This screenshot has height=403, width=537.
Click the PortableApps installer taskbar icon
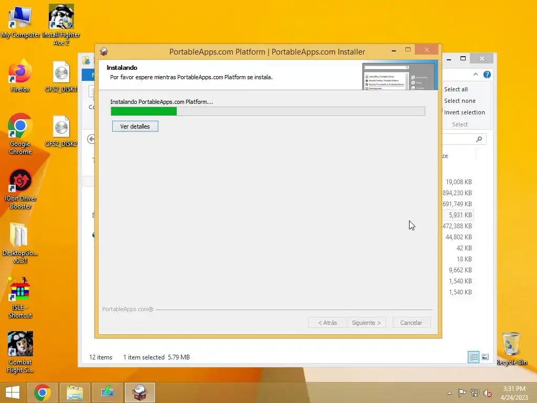click(139, 393)
